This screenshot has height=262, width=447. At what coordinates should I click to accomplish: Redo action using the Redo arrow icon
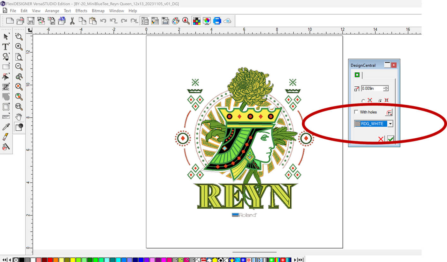click(x=124, y=21)
